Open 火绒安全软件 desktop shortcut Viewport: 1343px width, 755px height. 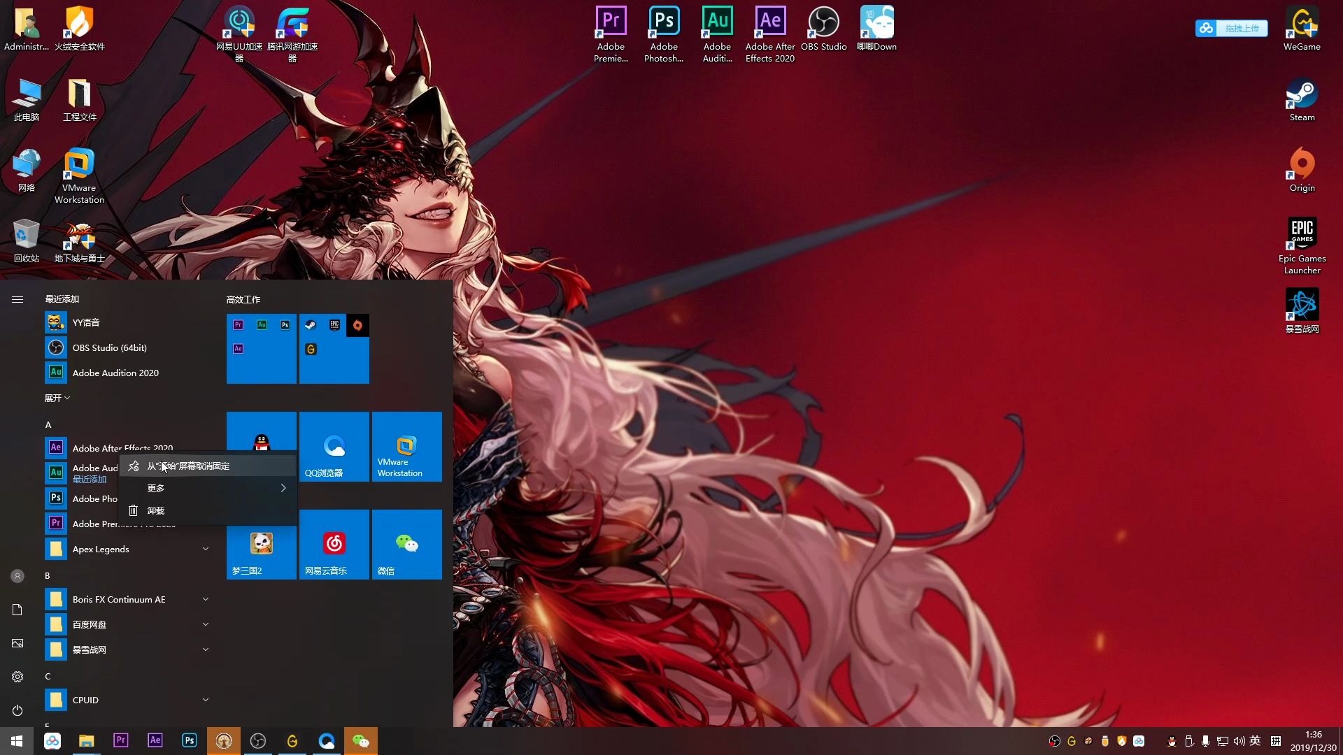[x=80, y=29]
